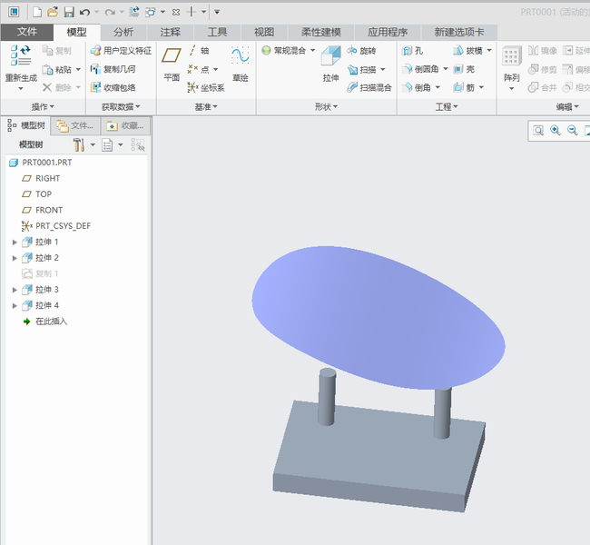Click the Redo arrow icon

110,13
